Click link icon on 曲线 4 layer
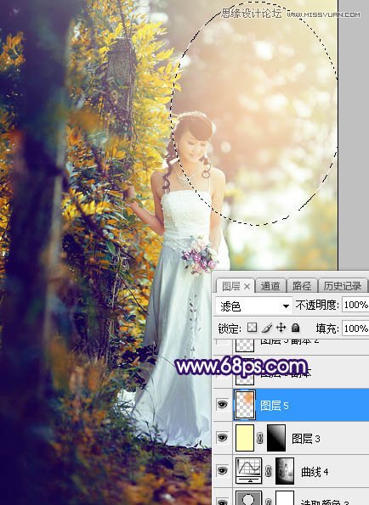369x505 pixels. pos(268,471)
